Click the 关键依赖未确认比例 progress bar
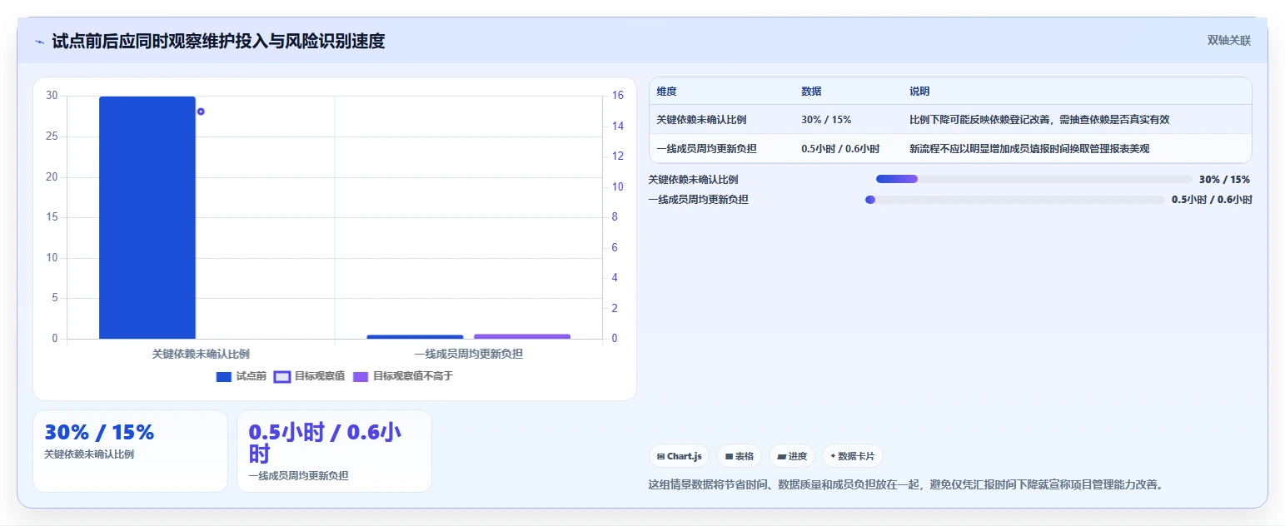This screenshot has width=1285, height=526. 1034,179
